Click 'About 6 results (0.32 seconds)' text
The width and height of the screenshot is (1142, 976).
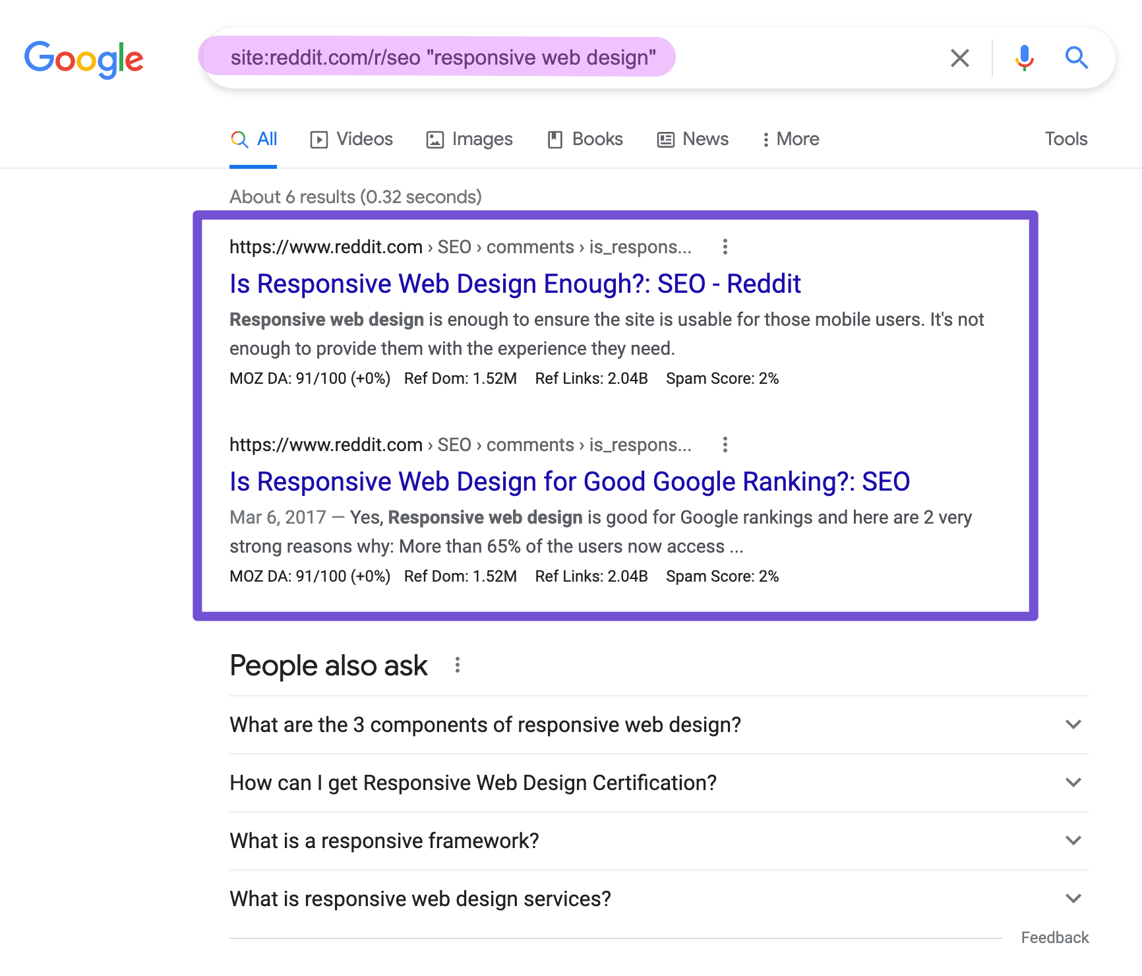click(x=355, y=197)
